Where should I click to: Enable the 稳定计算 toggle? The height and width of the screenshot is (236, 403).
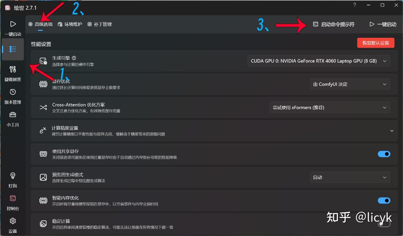[x=384, y=224]
